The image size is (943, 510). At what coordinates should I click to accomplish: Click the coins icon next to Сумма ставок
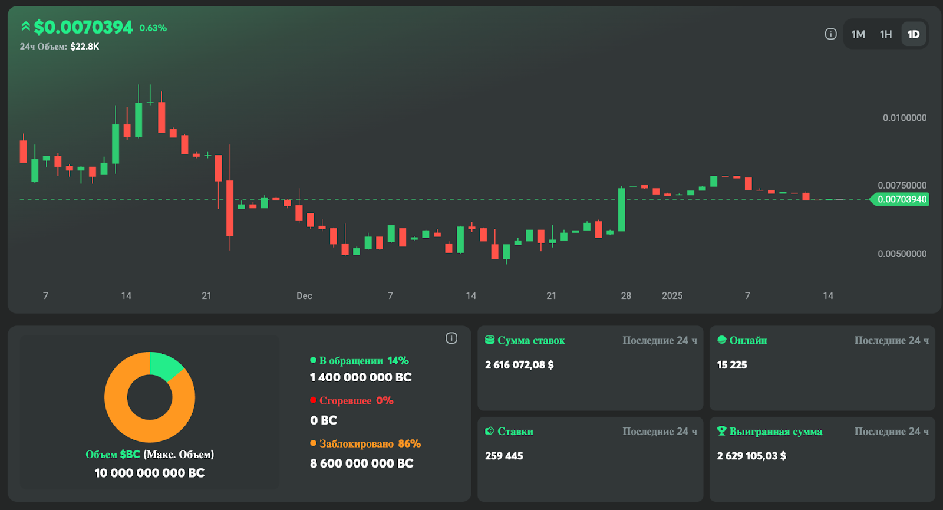click(x=490, y=340)
